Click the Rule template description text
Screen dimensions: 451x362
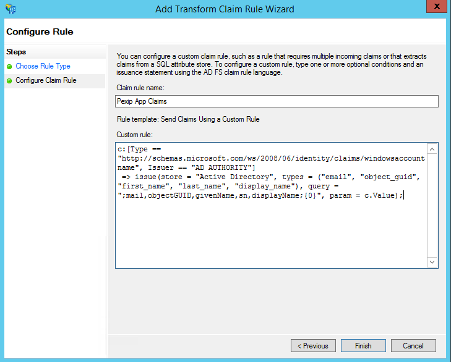click(187, 119)
